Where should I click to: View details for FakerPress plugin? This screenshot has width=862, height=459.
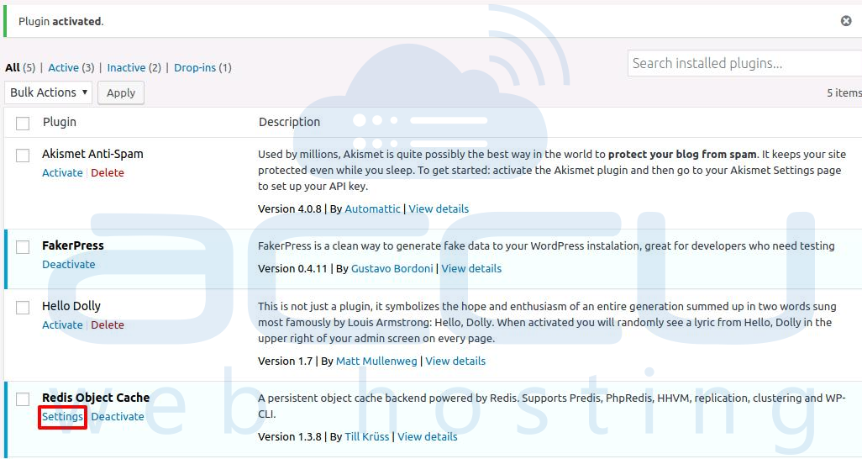(471, 269)
